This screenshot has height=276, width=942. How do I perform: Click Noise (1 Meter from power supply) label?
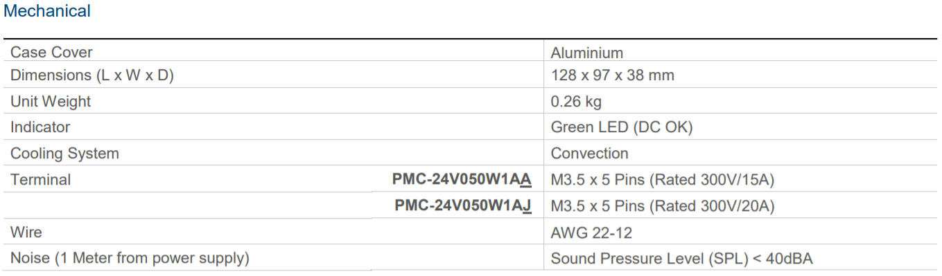click(x=130, y=259)
